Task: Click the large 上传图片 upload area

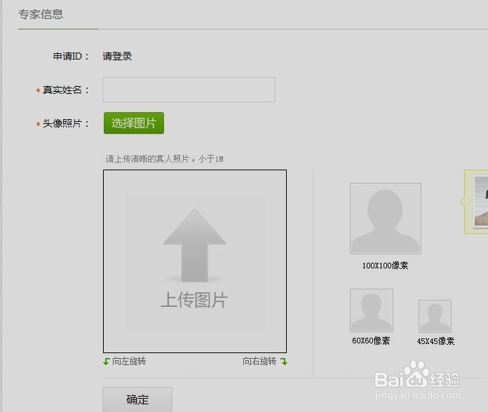Action: [x=195, y=261]
